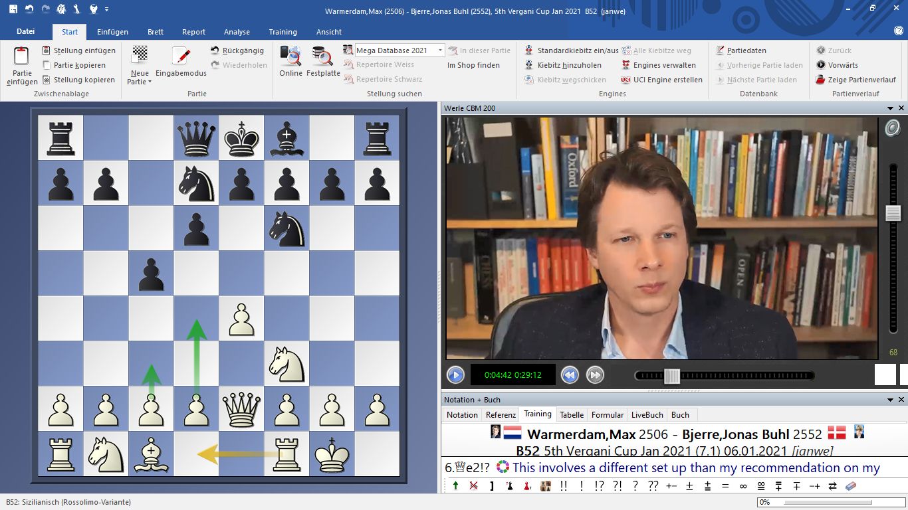This screenshot has height=510, width=908.
Task: Select the LiveBuch tab
Action: click(x=647, y=415)
